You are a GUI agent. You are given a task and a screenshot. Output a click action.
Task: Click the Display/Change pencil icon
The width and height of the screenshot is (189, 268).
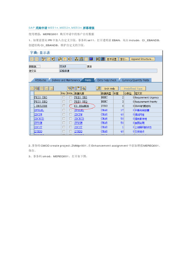point(43,59)
